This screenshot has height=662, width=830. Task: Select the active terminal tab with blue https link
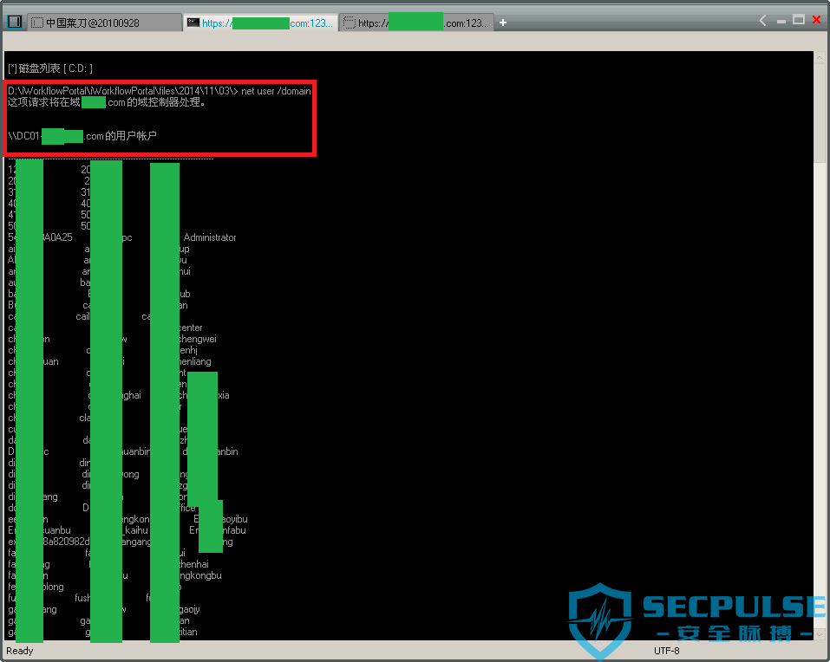click(x=260, y=23)
